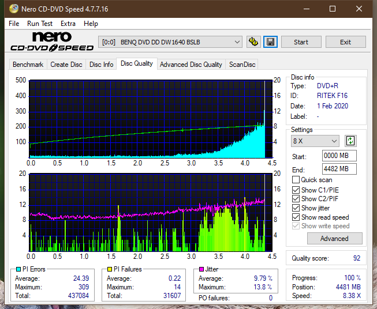Click the PI Failures yellow legend swatch
377x309 pixels.
pyautogui.click(x=110, y=269)
